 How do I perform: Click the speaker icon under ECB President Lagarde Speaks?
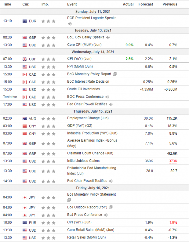[x=70, y=24]
